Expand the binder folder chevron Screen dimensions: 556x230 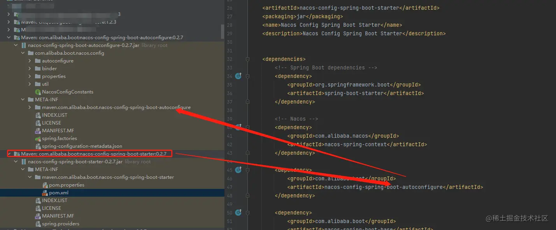pos(30,69)
